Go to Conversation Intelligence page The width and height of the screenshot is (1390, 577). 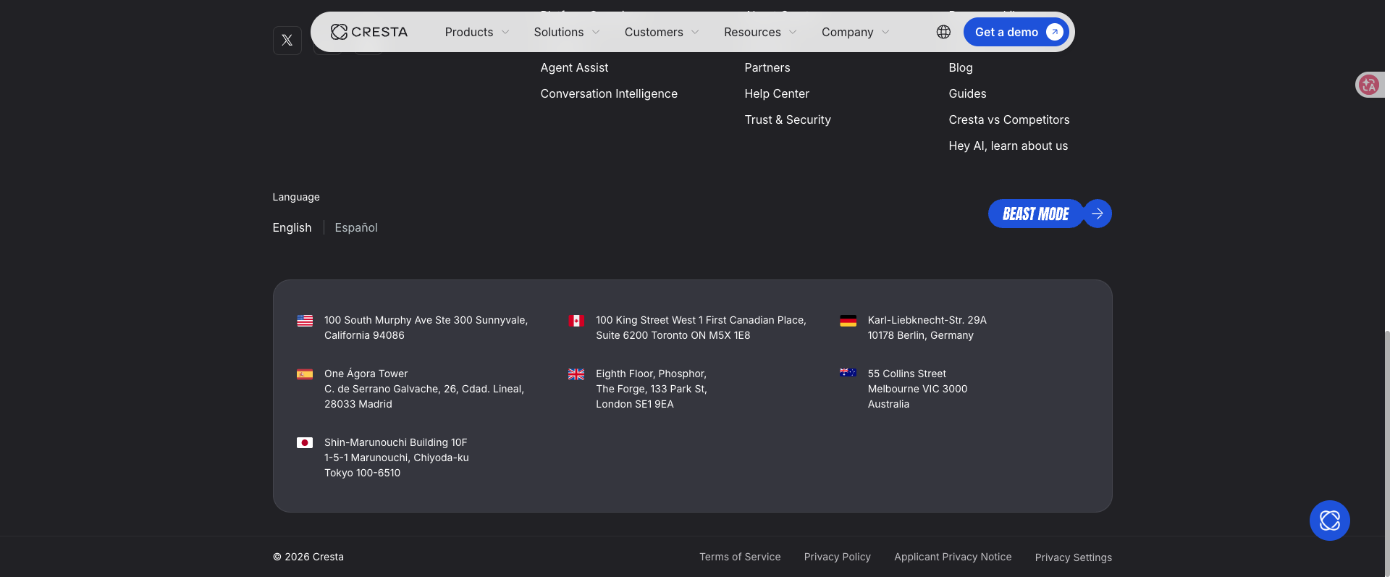(609, 93)
